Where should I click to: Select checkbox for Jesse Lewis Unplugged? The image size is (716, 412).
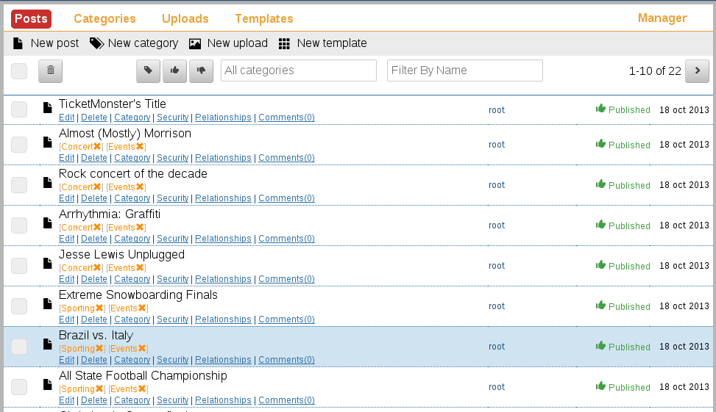pyautogui.click(x=19, y=266)
